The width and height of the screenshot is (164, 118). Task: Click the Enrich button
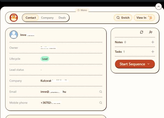click(123, 18)
